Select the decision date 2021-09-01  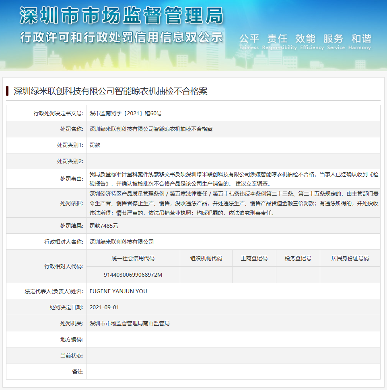pyautogui.click(x=104, y=307)
